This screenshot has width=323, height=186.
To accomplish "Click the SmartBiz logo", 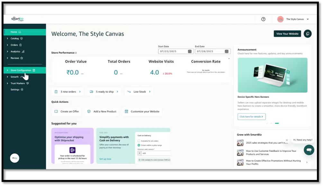I will 18,19.
